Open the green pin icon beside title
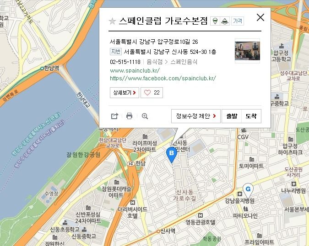This screenshot has width=309, height=246. pyautogui.click(x=215, y=21)
